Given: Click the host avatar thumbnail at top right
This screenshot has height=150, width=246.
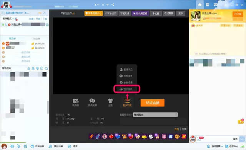Looking at the screenshot, I should coord(196,16).
